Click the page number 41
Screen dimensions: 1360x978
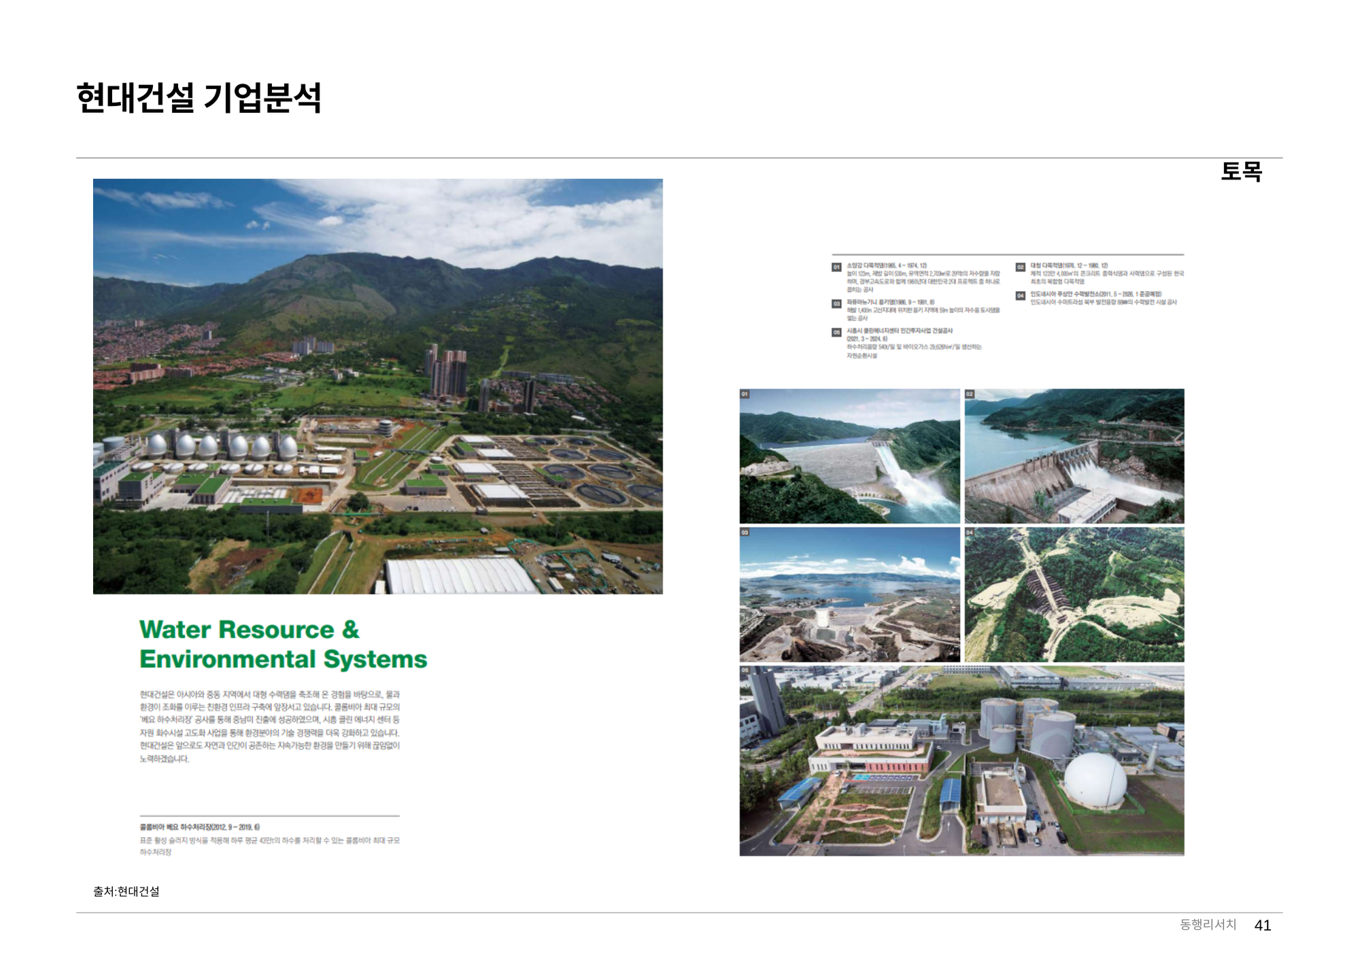click(x=1262, y=925)
